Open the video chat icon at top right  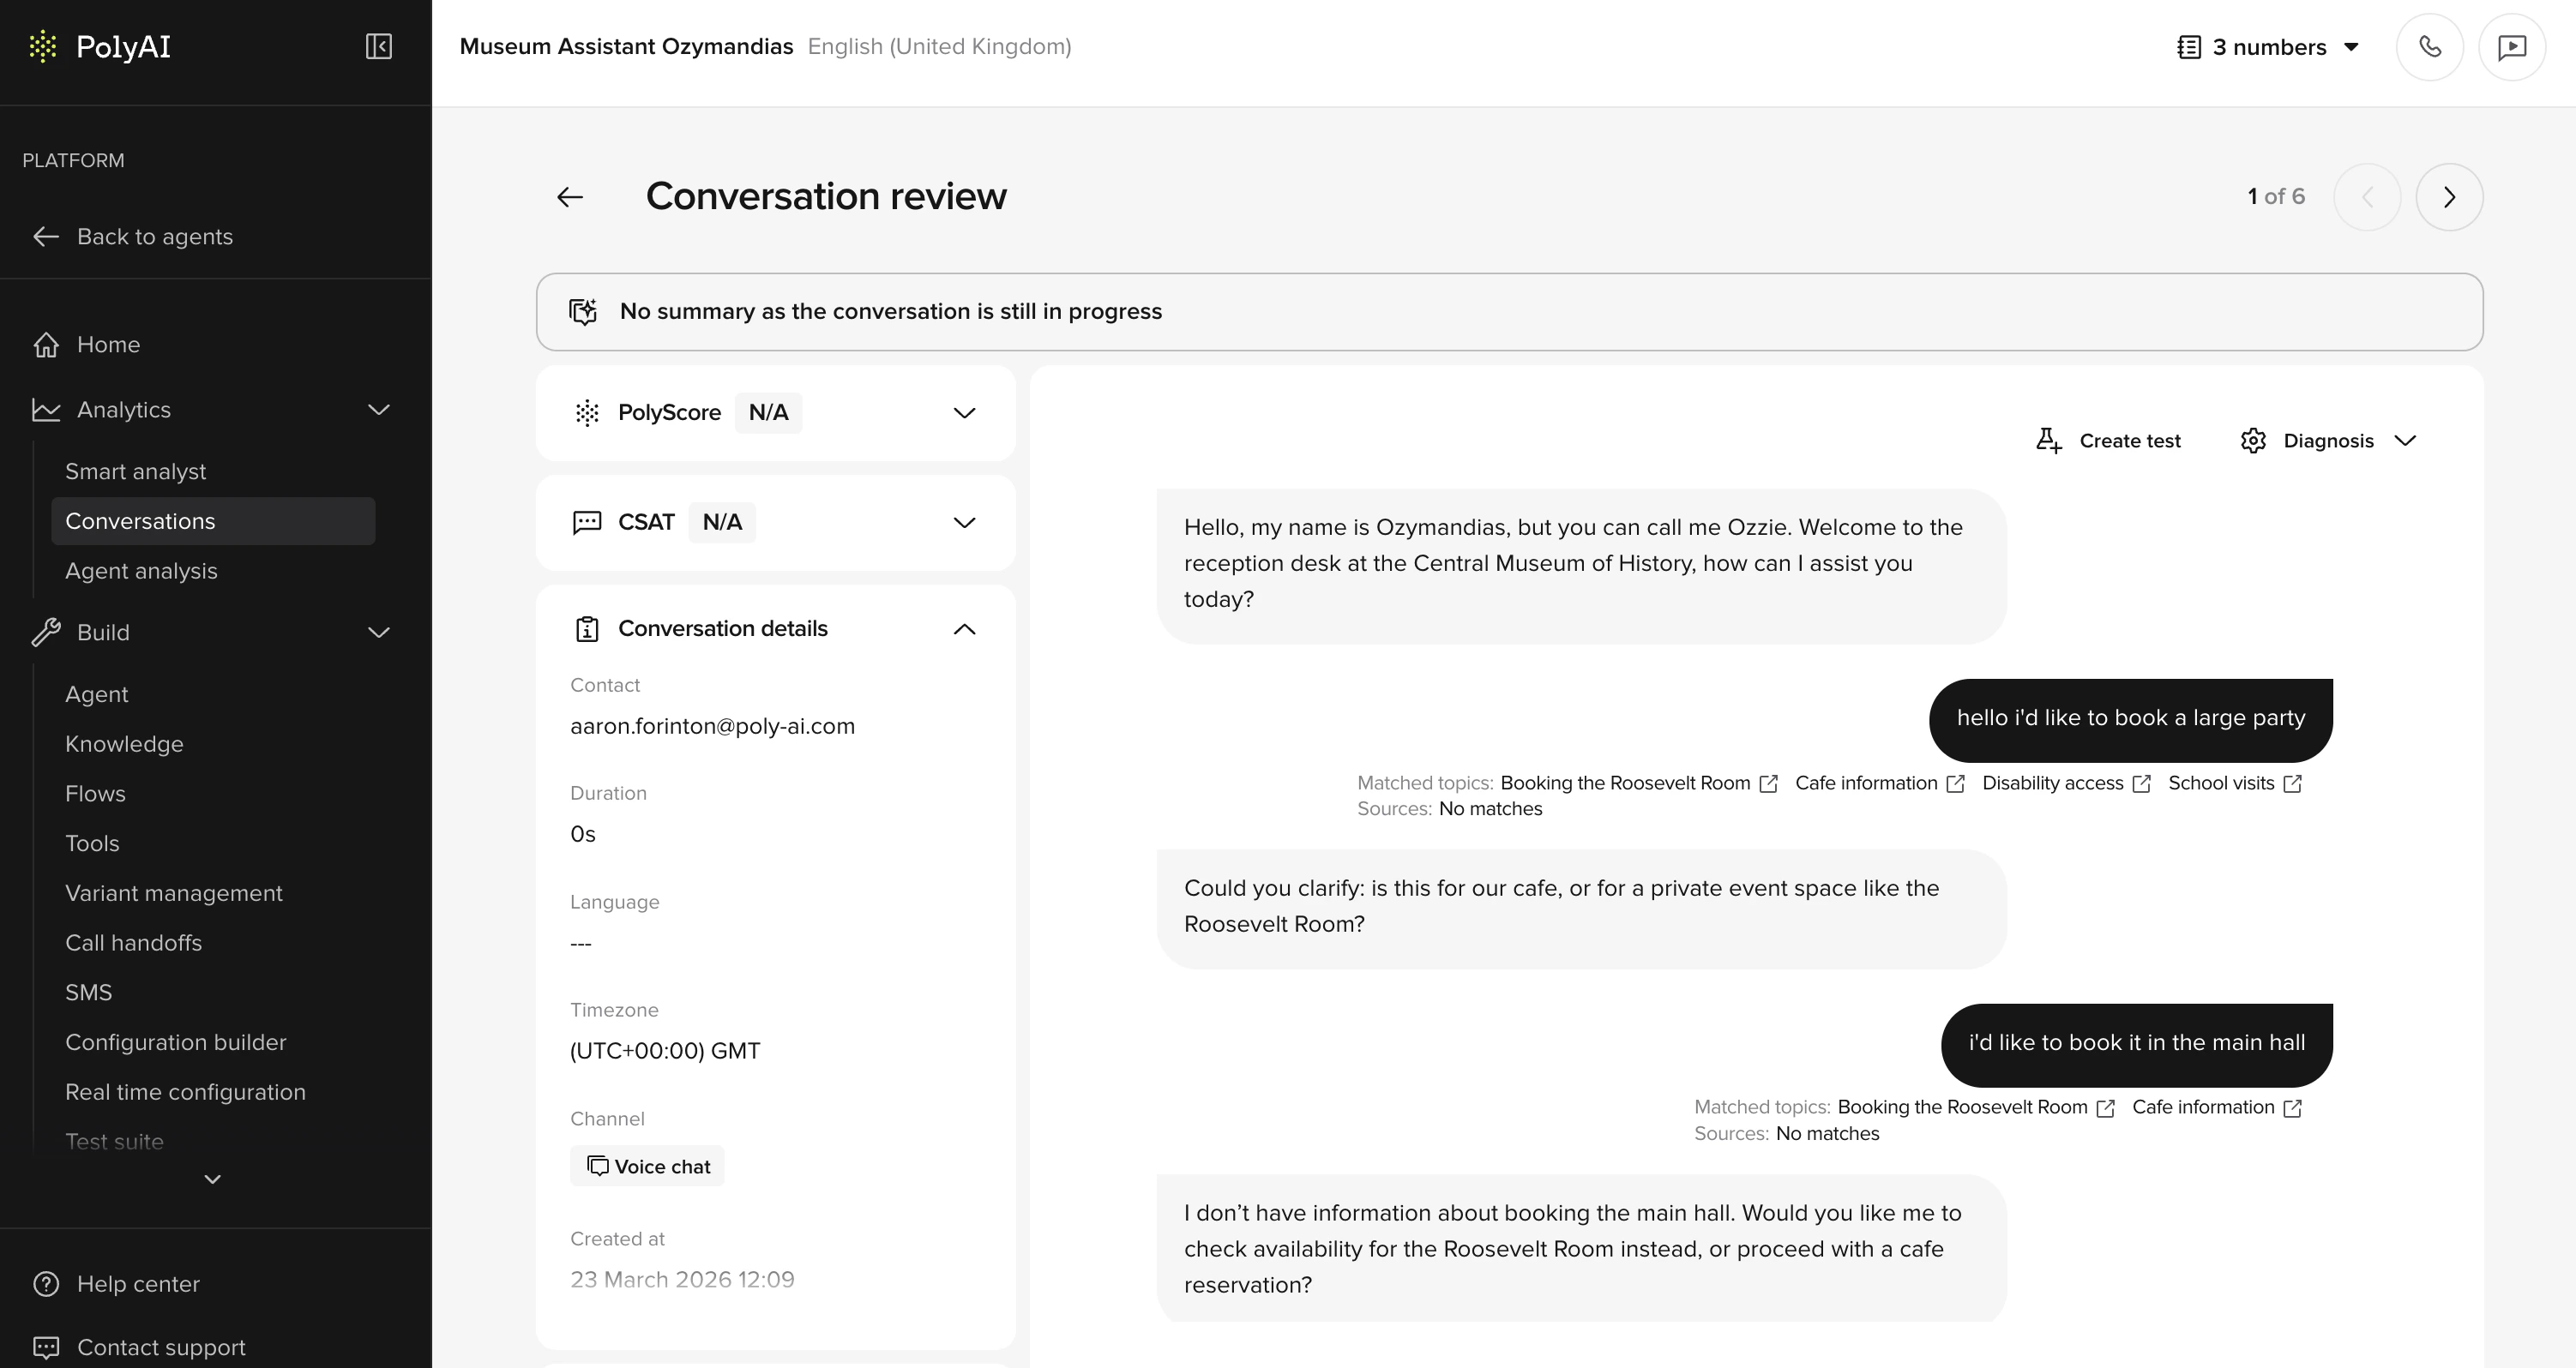point(2513,46)
